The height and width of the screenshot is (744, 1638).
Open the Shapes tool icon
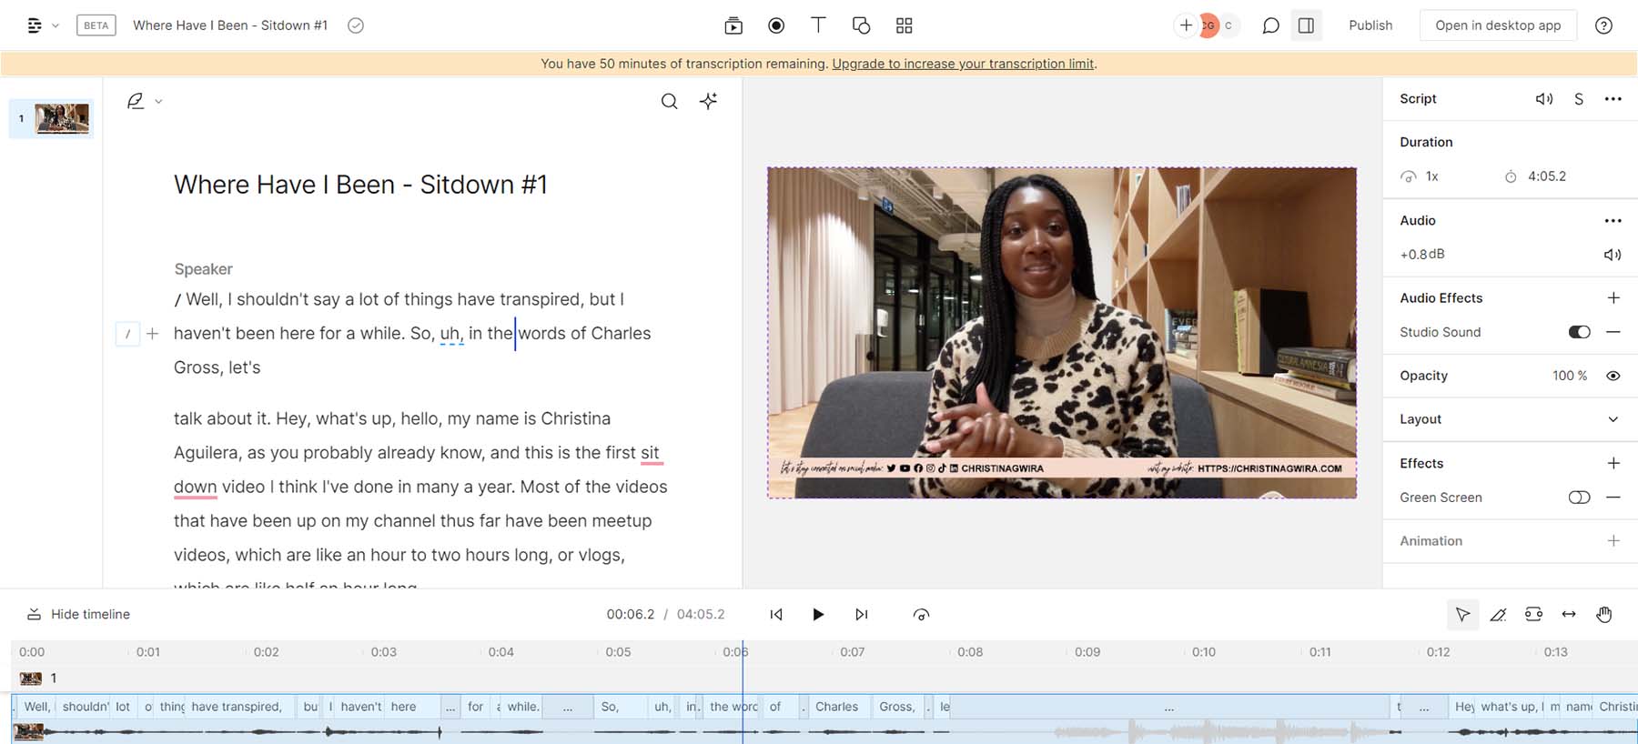[x=861, y=25]
